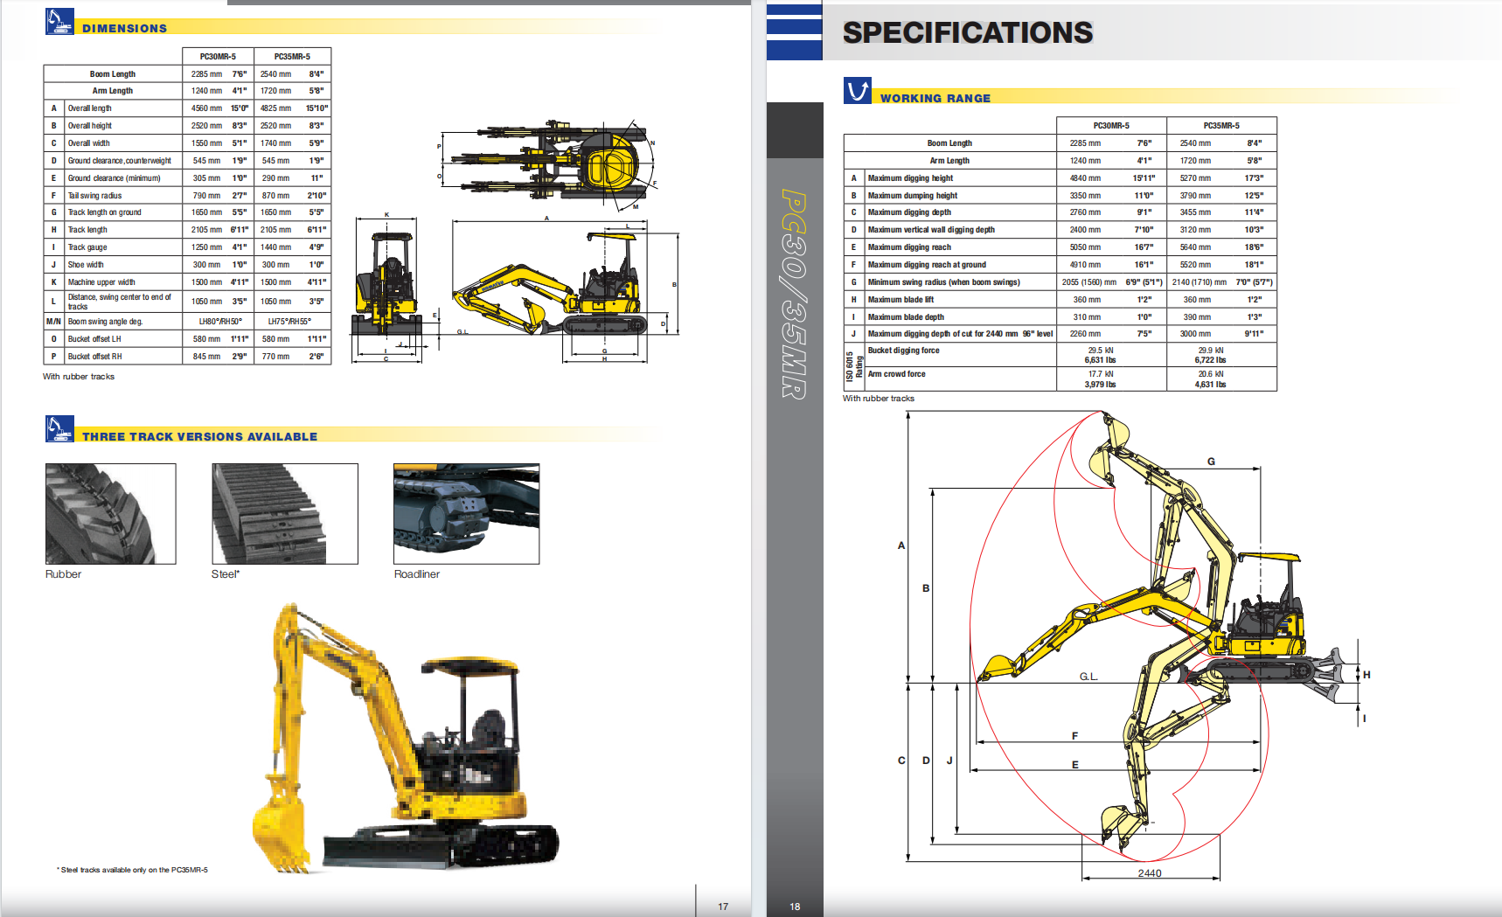The height and width of the screenshot is (917, 1502).
Task: Click page number 17 at the bottom
Action: (x=723, y=907)
